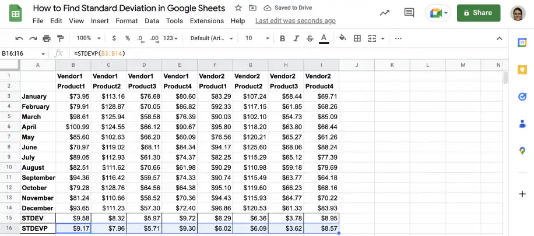Select cell with value $100.99
The image size is (534, 236).
pyautogui.click(x=73, y=127)
